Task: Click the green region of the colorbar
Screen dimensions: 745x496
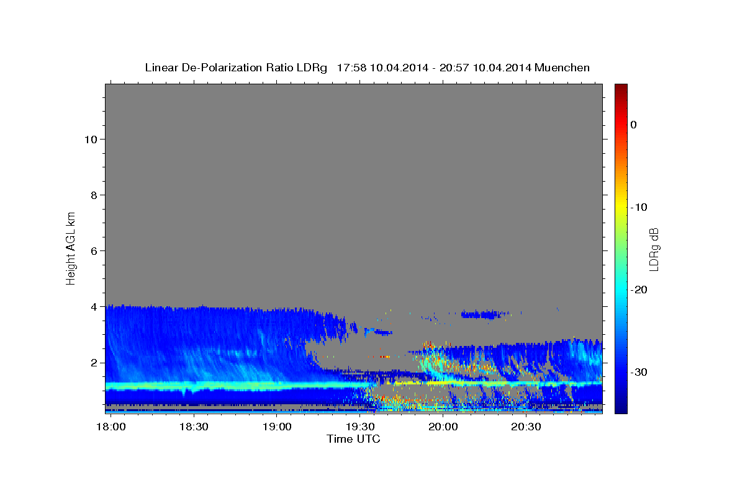Action: 621,248
